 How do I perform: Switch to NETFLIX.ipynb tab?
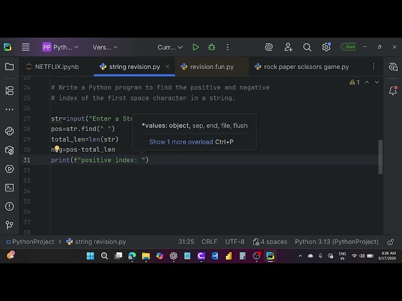[x=53, y=67]
